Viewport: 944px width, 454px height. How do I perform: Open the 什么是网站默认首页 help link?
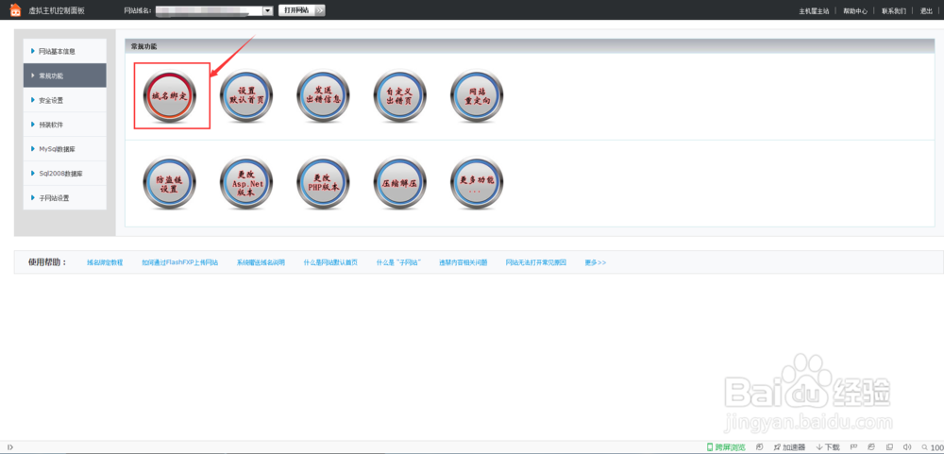point(330,262)
